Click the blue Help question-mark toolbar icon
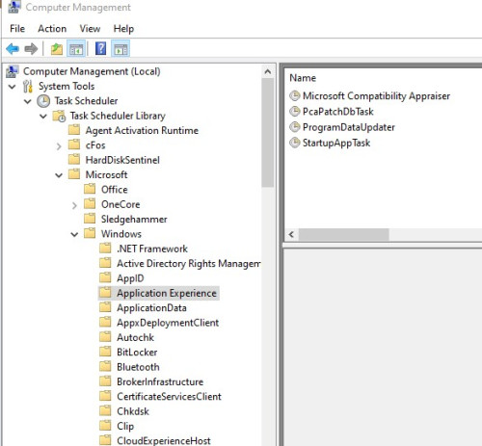The height and width of the screenshot is (446, 482). point(100,49)
